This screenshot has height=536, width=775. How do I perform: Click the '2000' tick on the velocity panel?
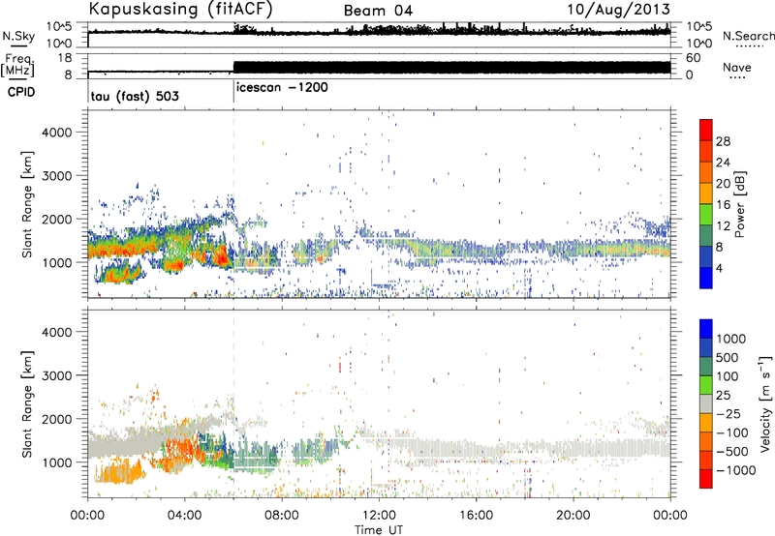click(56, 419)
